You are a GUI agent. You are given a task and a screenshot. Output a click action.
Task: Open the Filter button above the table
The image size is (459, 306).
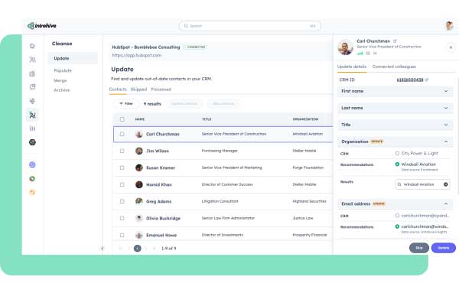point(126,104)
